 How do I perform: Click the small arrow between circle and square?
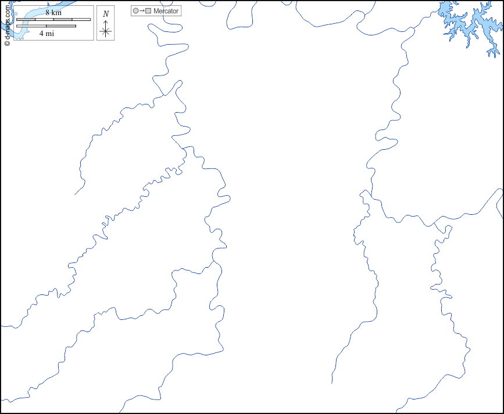point(142,11)
